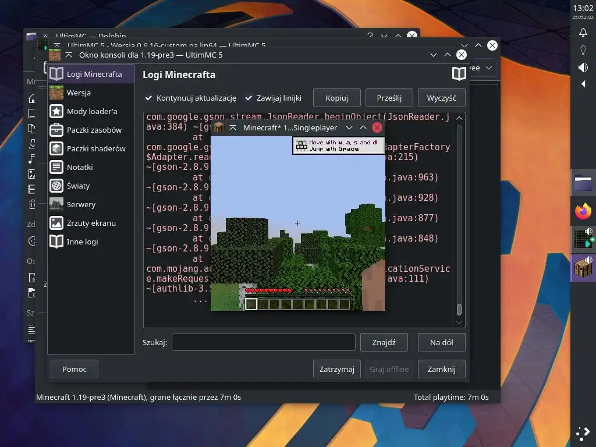Click the Minecraft window crafting table title icon
Screen dimensions: 596x447
pyautogui.click(x=219, y=127)
